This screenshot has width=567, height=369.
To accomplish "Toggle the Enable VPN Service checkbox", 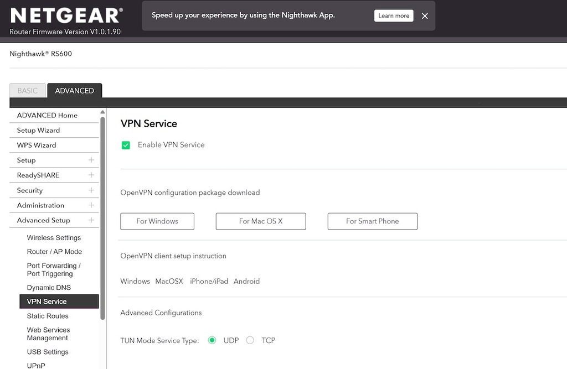I will [126, 145].
